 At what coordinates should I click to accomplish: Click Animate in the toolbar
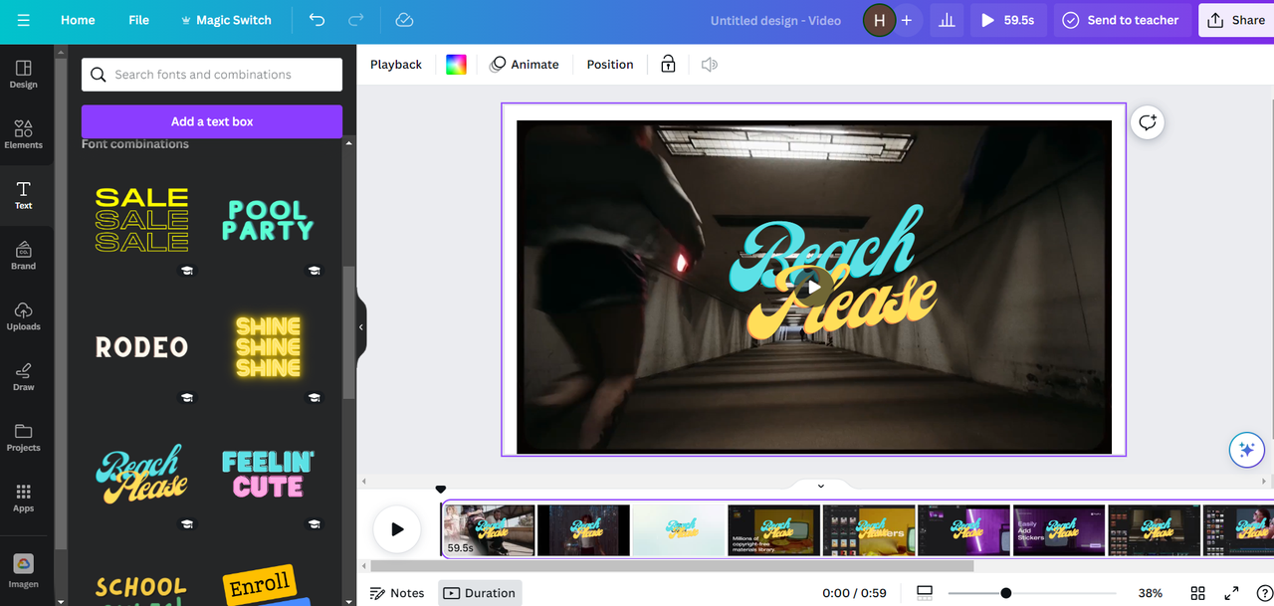(525, 65)
